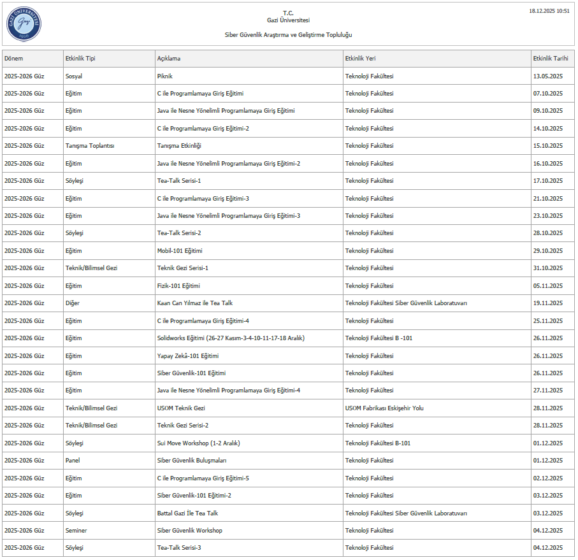Click the Seminer event type cell
The width and height of the screenshot is (578, 560).
76,531
